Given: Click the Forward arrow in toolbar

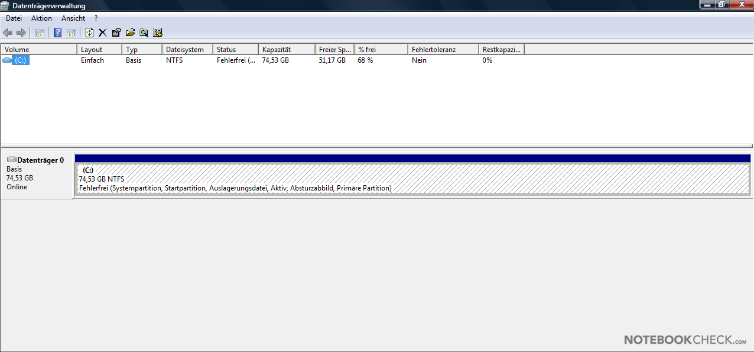Looking at the screenshot, I should click(21, 33).
